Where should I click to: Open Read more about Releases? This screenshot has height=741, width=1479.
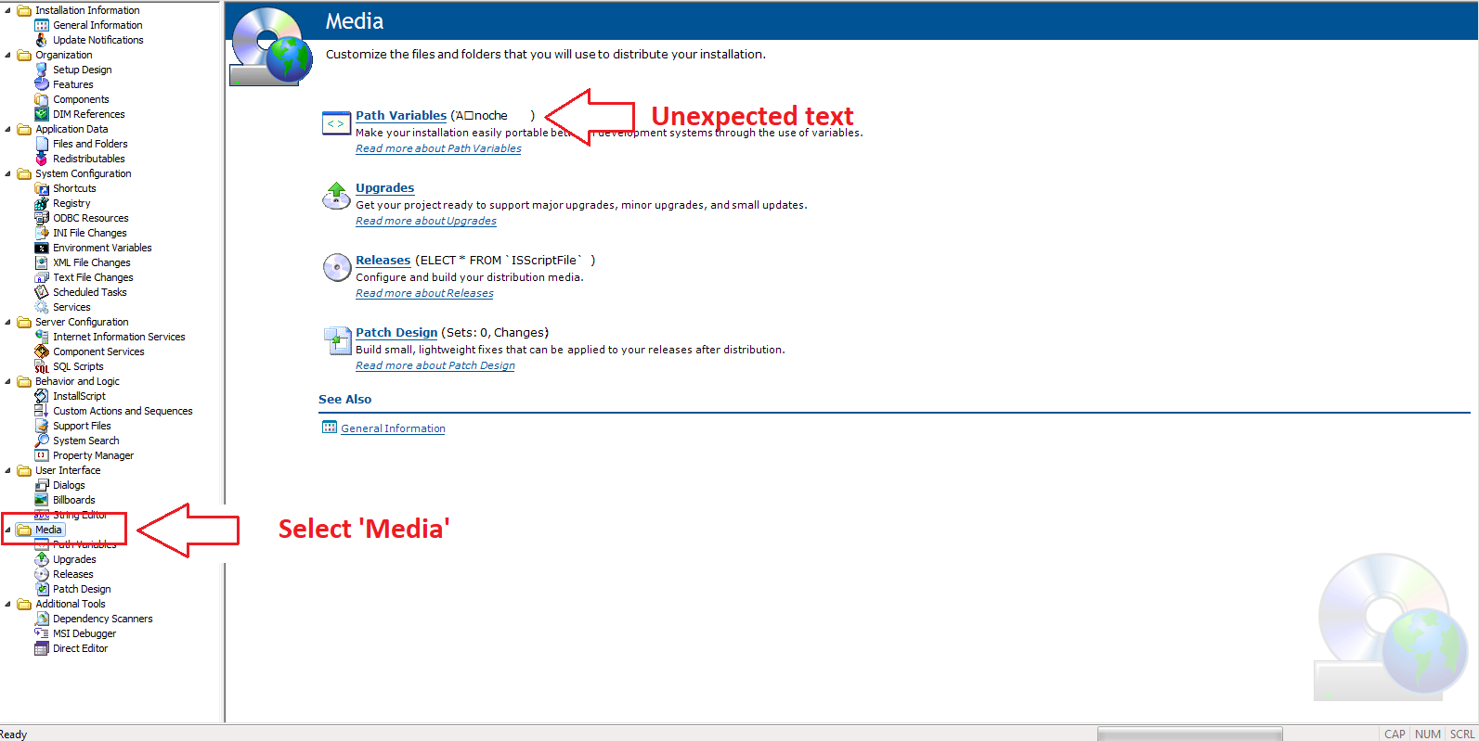(424, 293)
